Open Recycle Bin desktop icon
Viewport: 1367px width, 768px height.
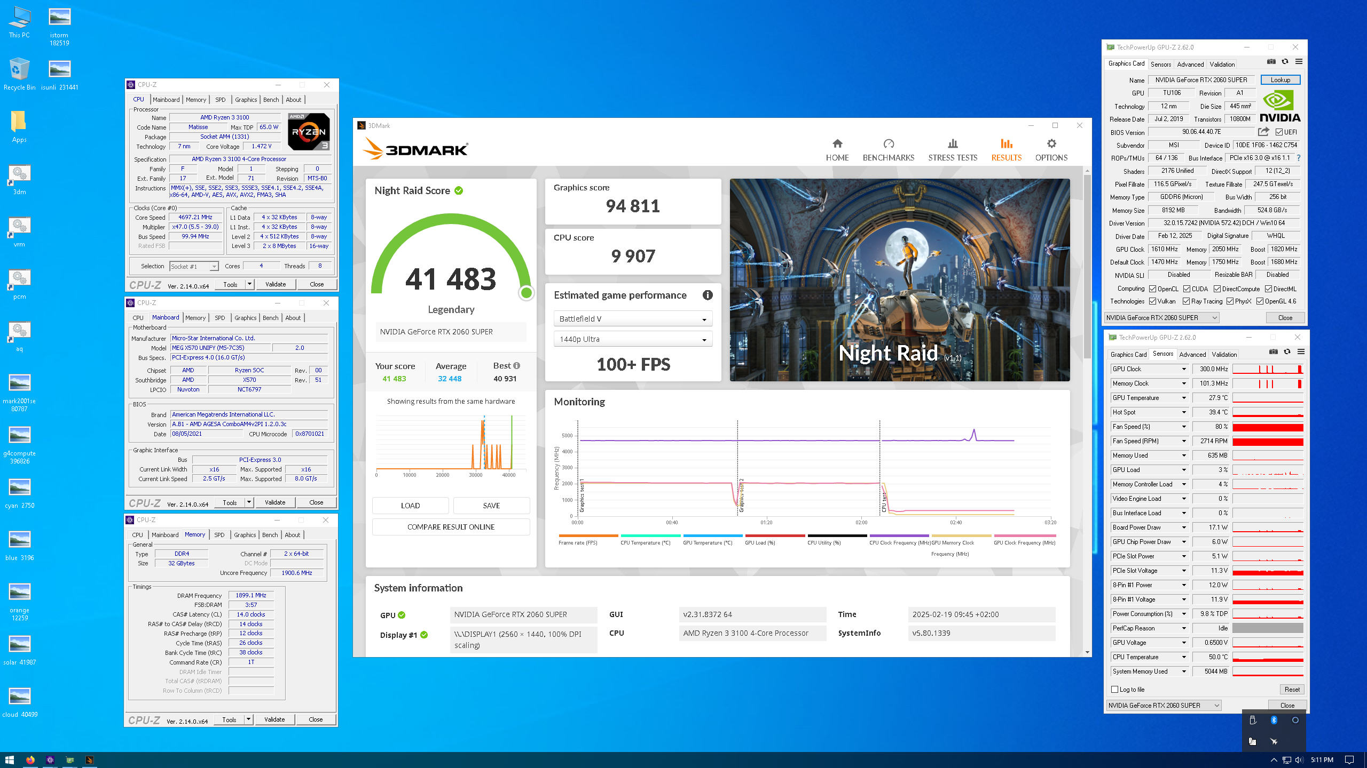[19, 75]
